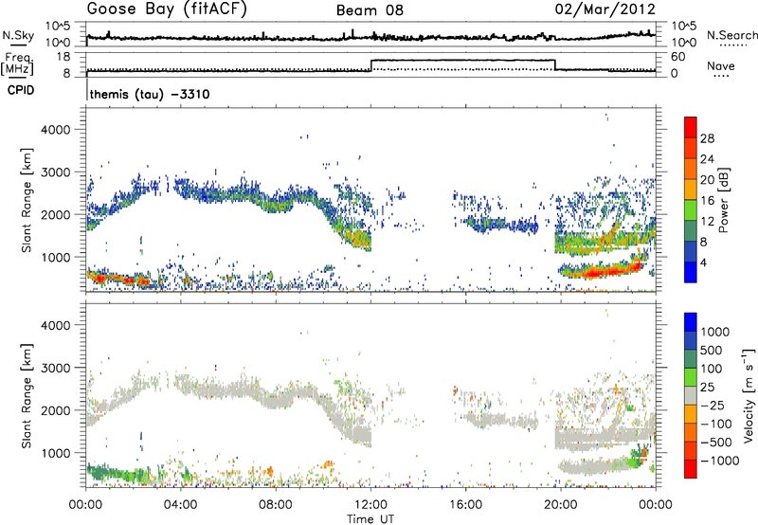The height and width of the screenshot is (525, 758).
Task: Click the 'themis (tau) -3310' text
Action: 150,94
